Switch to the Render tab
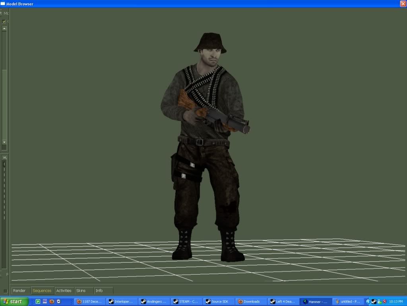Viewport: 407px width, 306px height. pos(19,291)
